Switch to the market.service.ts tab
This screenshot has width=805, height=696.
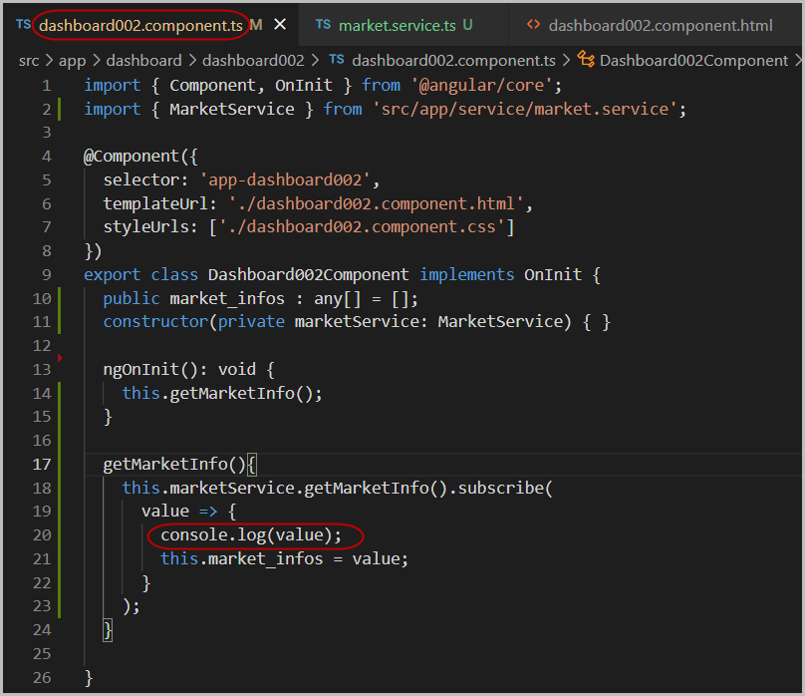click(x=397, y=24)
